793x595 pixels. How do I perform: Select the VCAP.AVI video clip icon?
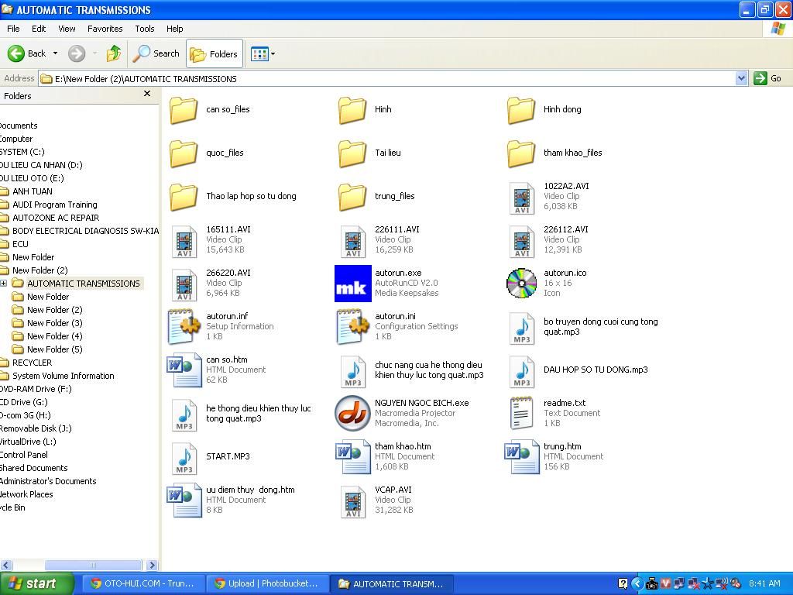[352, 501]
